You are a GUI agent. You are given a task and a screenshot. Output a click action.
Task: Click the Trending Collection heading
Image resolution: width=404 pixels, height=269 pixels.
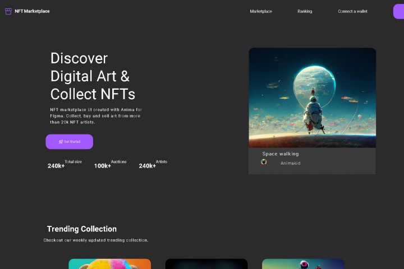click(x=82, y=229)
